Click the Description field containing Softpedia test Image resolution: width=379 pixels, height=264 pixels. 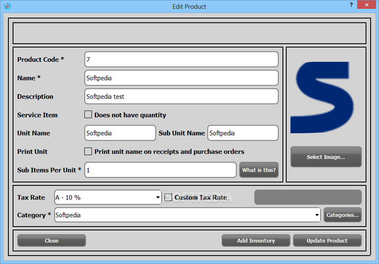(181, 96)
